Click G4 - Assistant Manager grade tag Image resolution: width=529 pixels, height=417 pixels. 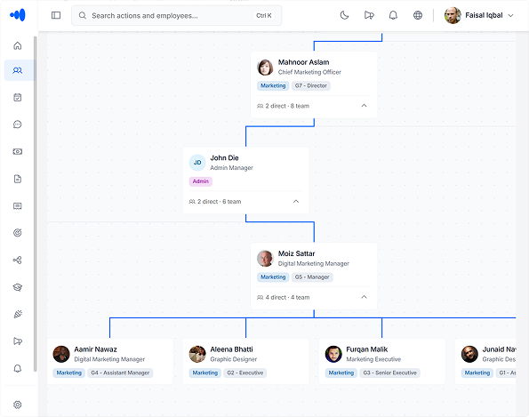[x=120, y=373]
